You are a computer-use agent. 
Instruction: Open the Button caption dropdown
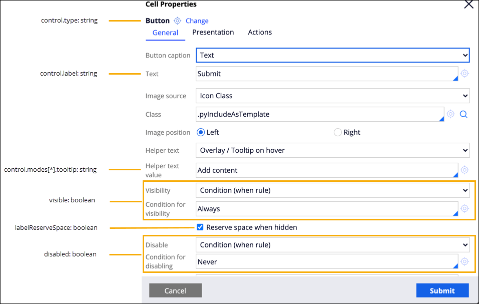332,55
